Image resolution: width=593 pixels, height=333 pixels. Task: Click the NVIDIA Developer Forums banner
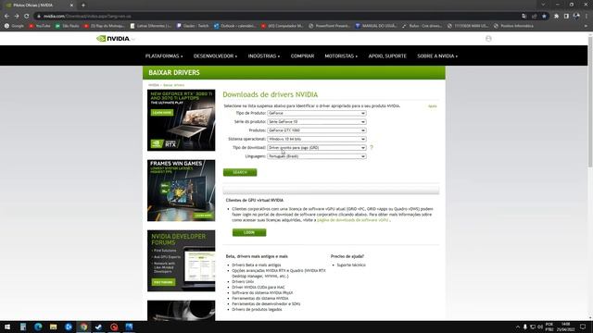coord(182,261)
